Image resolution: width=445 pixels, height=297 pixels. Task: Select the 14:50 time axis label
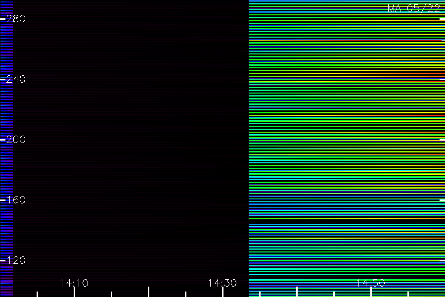371,283
